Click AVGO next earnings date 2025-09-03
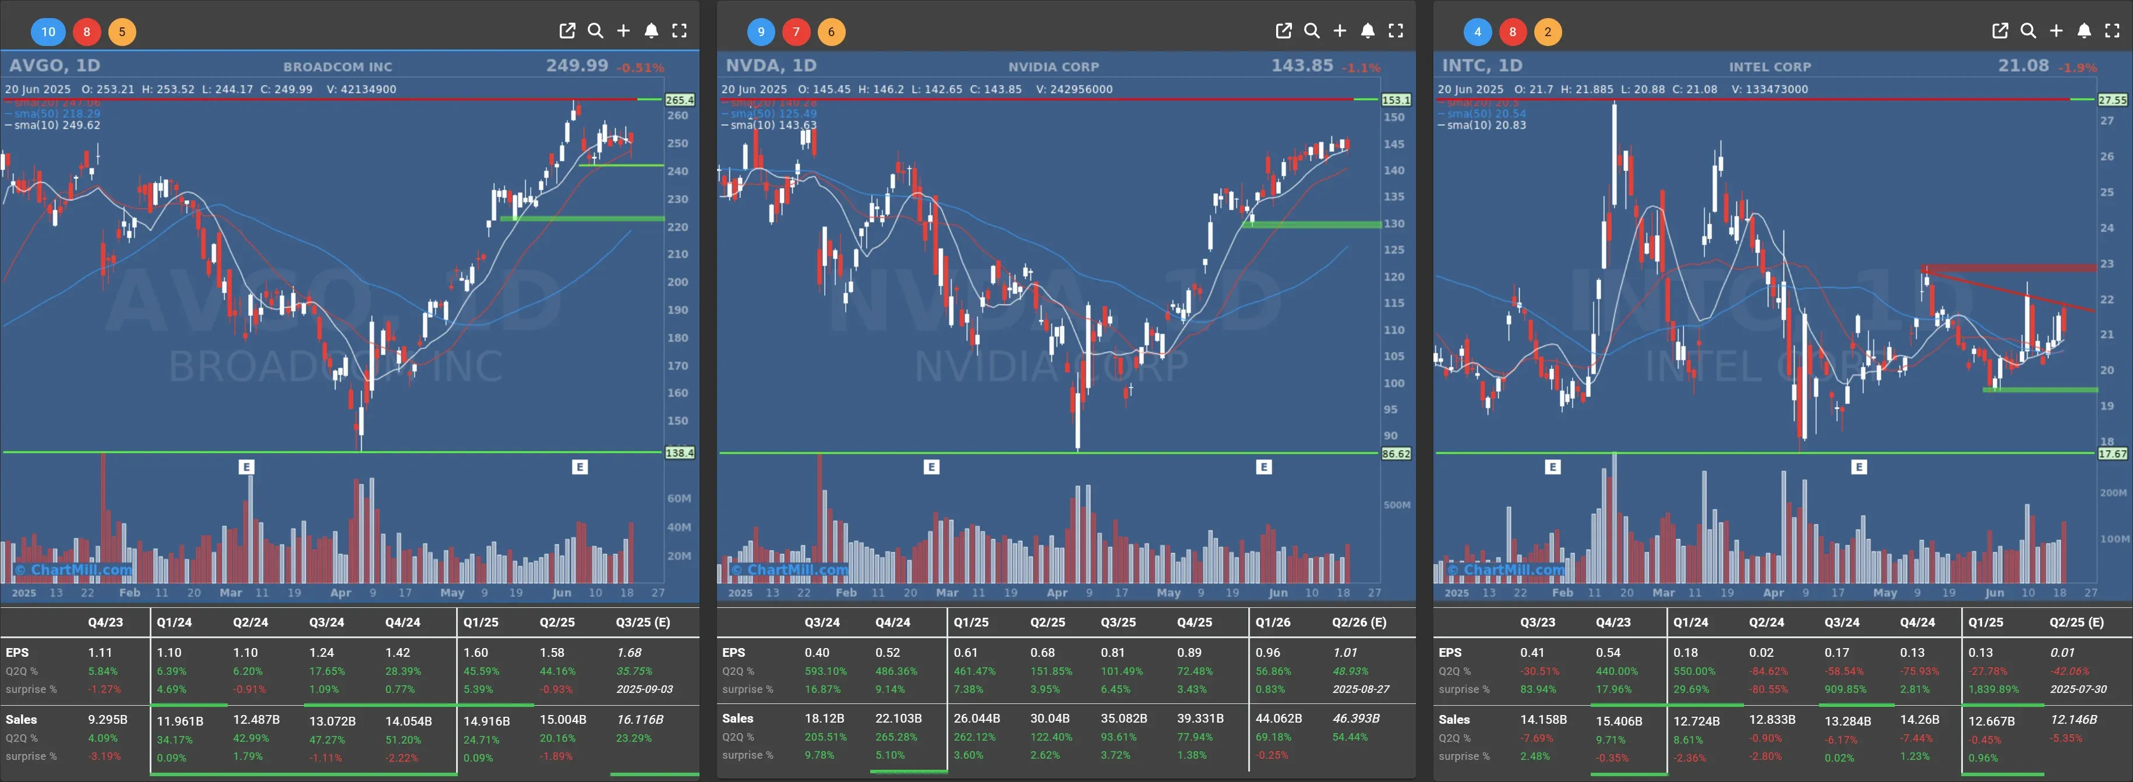The height and width of the screenshot is (782, 2133). tap(644, 688)
